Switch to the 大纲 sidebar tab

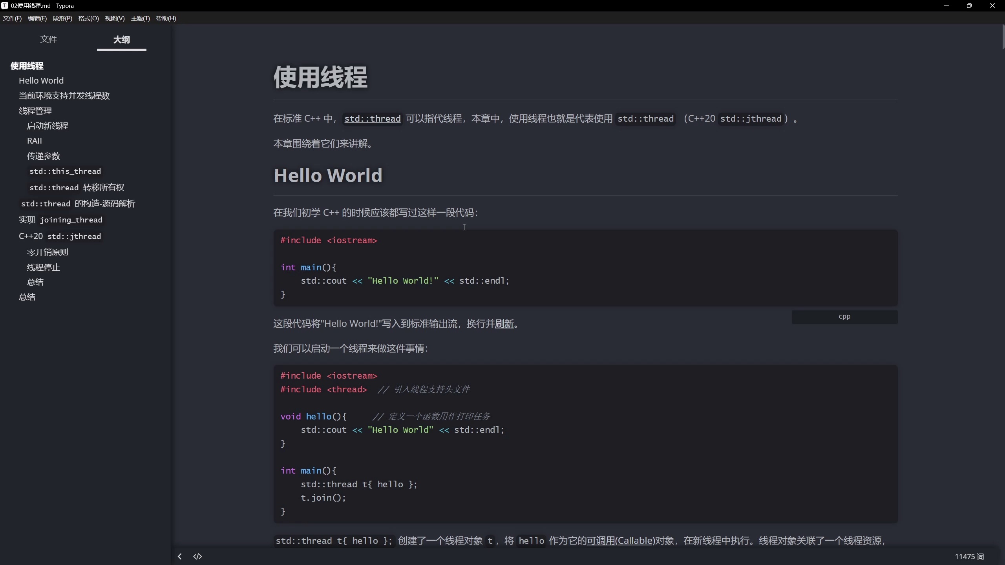tap(122, 39)
